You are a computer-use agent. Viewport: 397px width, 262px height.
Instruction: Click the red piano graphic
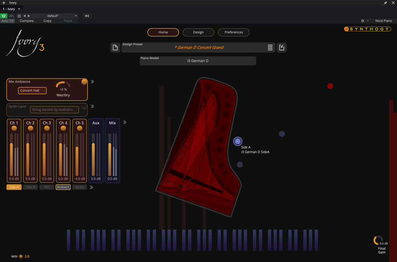199,147
